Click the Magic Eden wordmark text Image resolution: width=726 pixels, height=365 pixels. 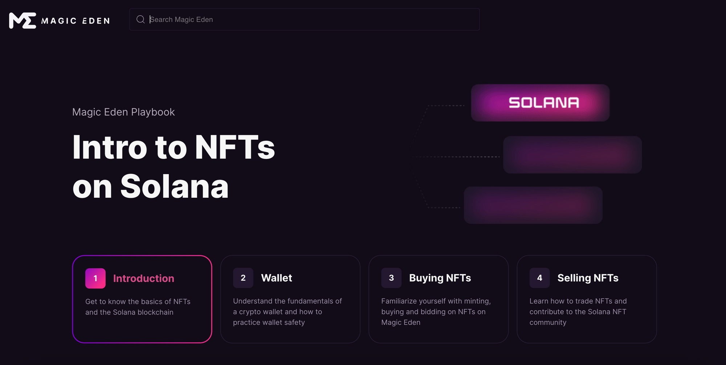pos(76,21)
